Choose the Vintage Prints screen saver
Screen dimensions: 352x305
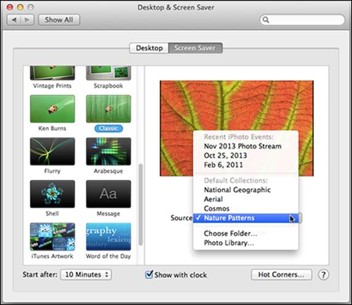tap(52, 73)
